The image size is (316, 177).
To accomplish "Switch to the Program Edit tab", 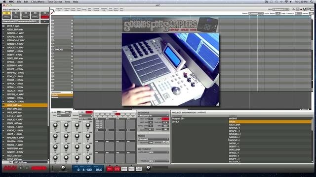I will coord(59,9).
